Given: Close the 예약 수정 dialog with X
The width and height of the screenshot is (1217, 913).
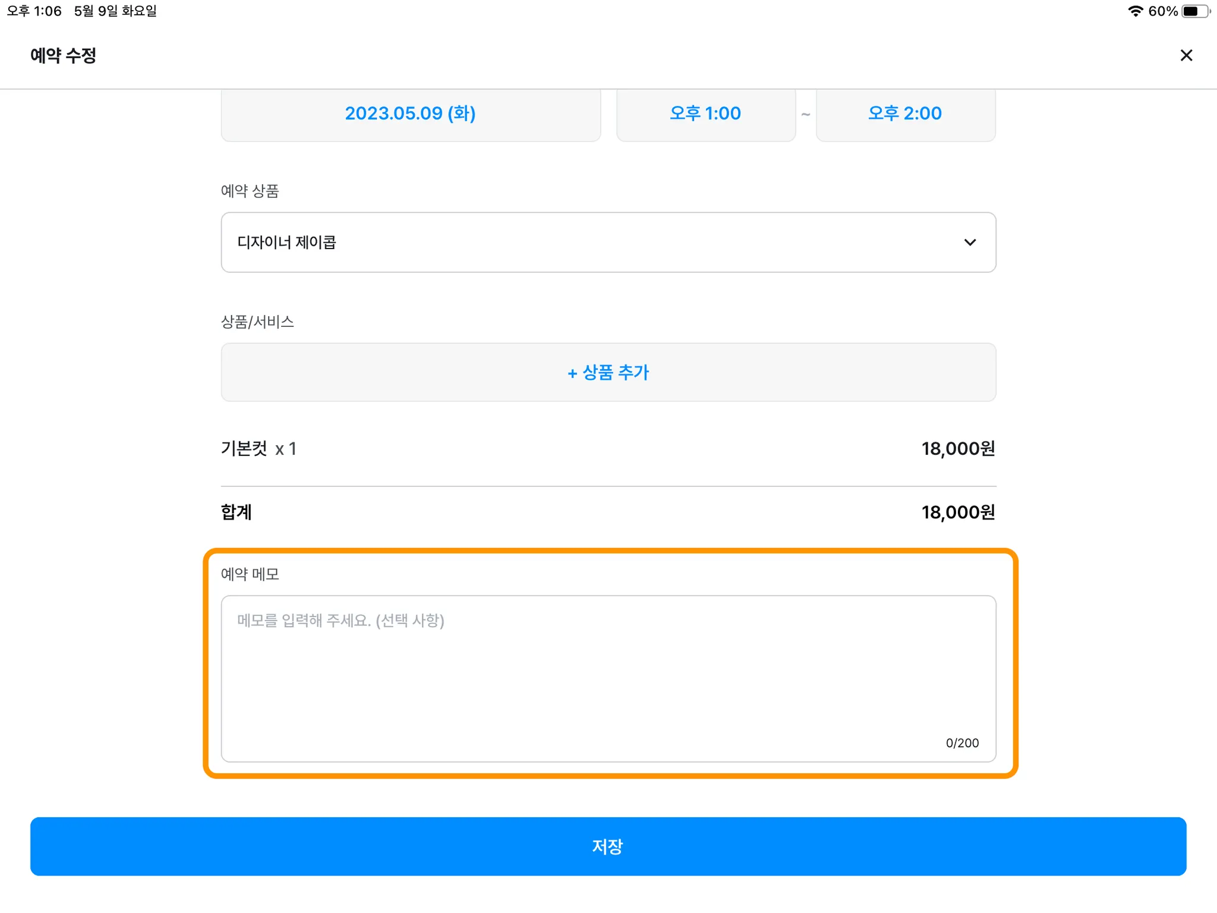Looking at the screenshot, I should coord(1186,55).
